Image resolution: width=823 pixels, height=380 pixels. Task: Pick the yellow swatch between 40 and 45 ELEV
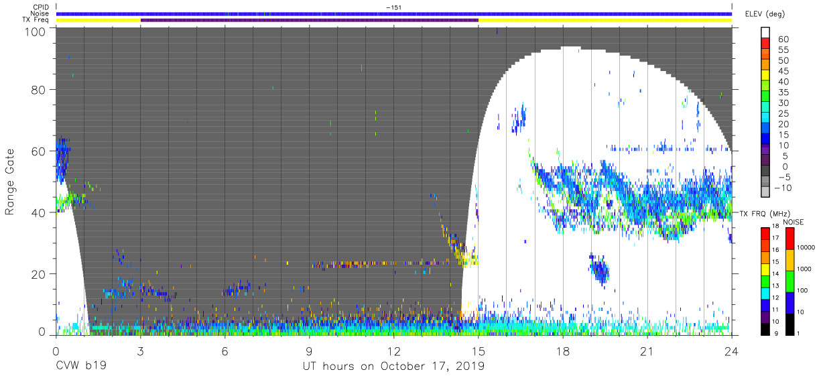click(766, 76)
